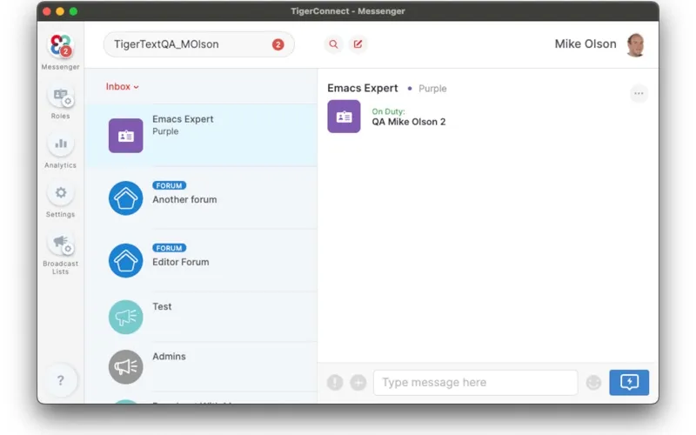
Task: Select the Admins broadcast conversation
Action: 201,366
